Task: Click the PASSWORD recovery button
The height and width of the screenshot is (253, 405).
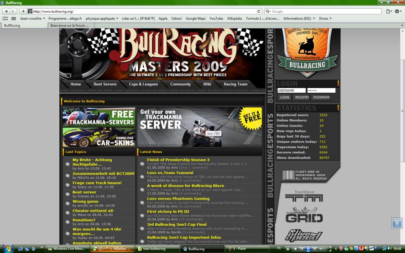Action: click(321, 97)
